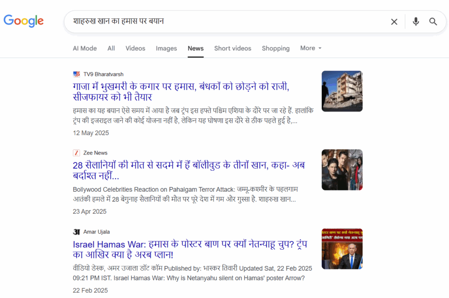Open the Netanyahu article thumbnail

pyautogui.click(x=342, y=248)
